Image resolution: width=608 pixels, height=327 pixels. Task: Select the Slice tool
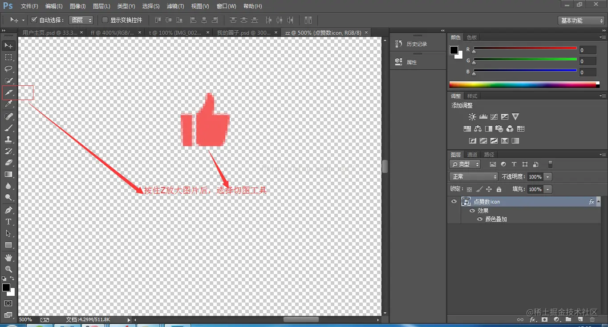8,92
